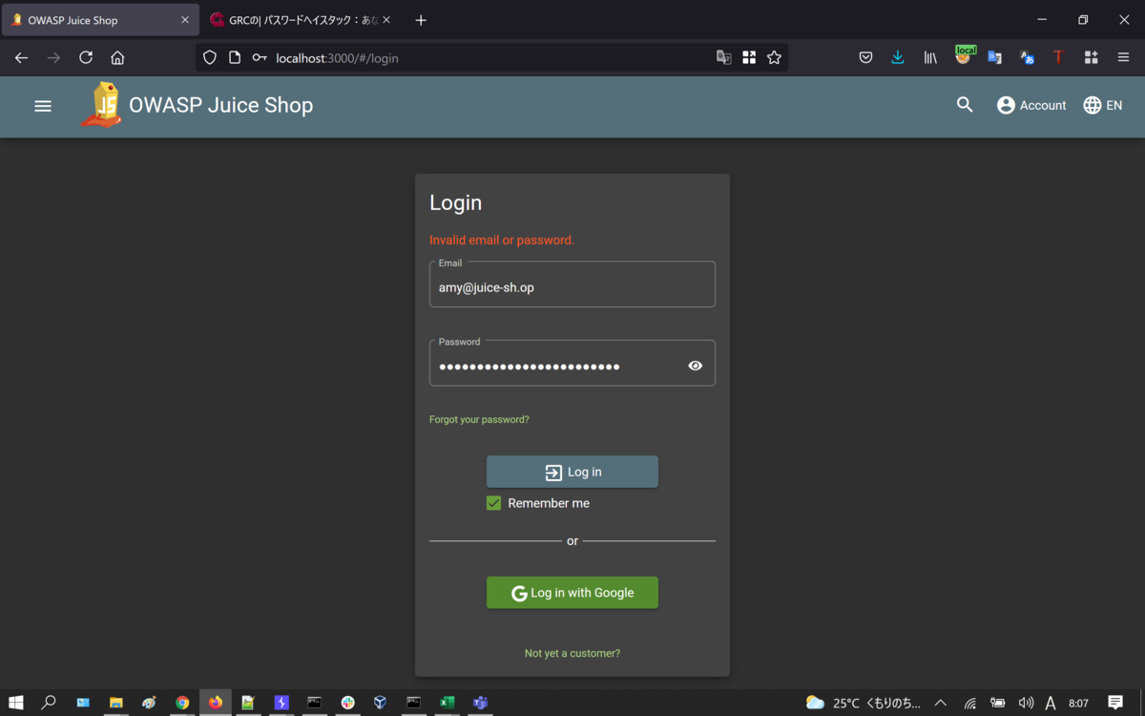The image size is (1145, 716).
Task: Open the EN language selector
Action: (1103, 105)
